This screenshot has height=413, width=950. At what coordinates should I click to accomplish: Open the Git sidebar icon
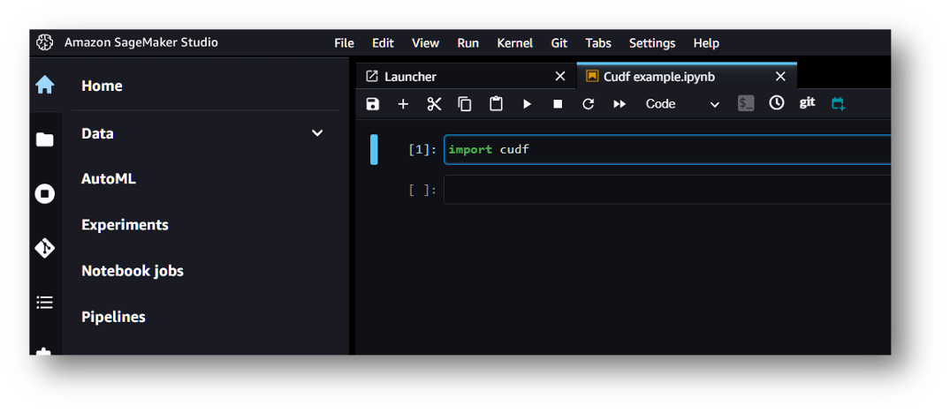(x=45, y=248)
